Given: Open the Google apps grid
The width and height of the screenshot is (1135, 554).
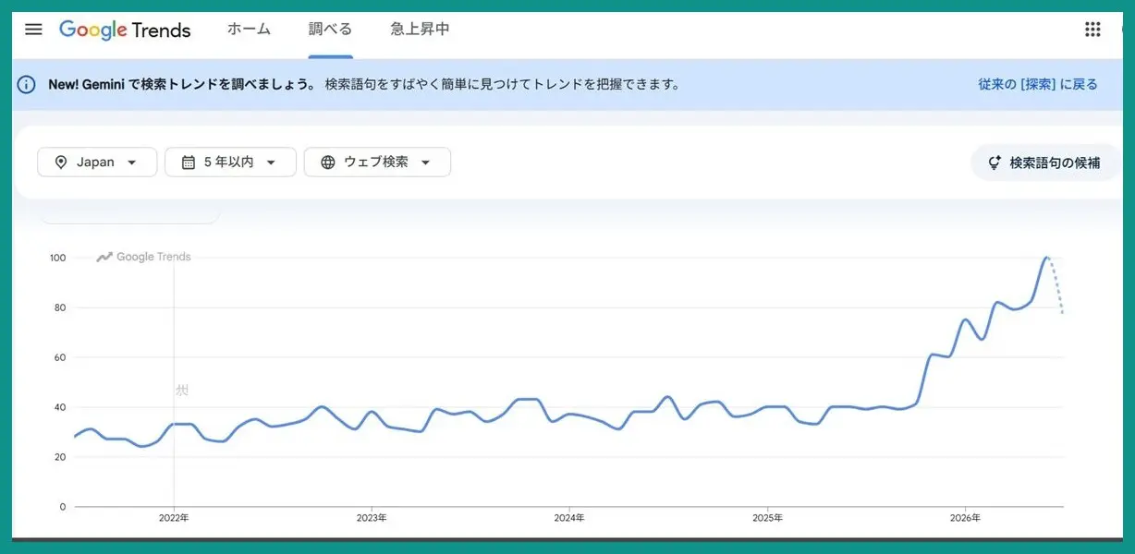Looking at the screenshot, I should (x=1092, y=29).
